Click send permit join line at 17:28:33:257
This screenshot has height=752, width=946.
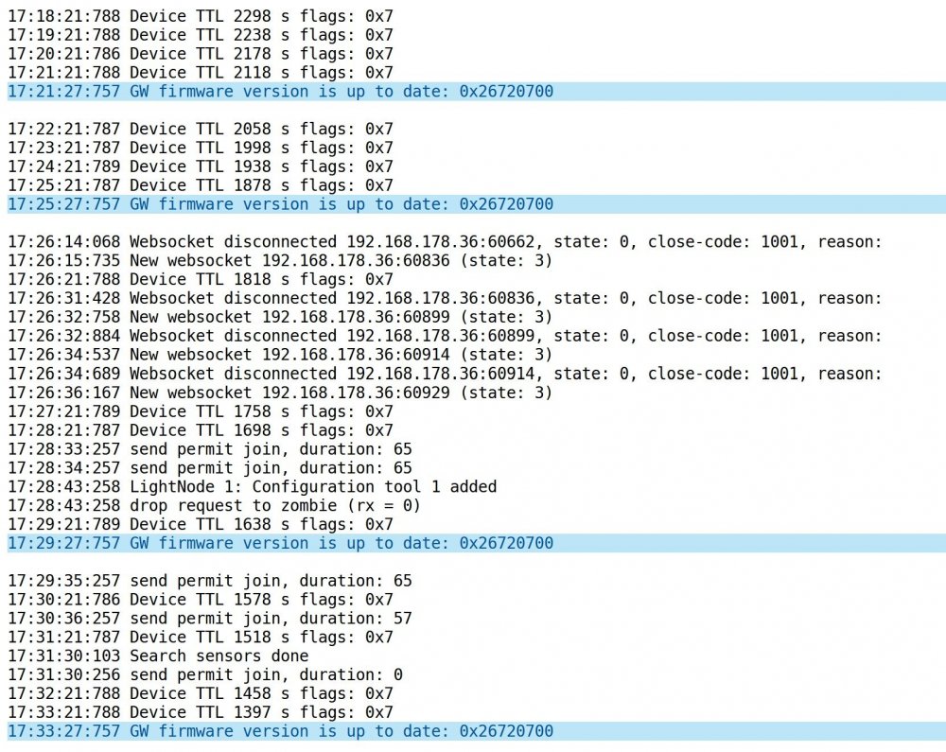[x=210, y=449]
